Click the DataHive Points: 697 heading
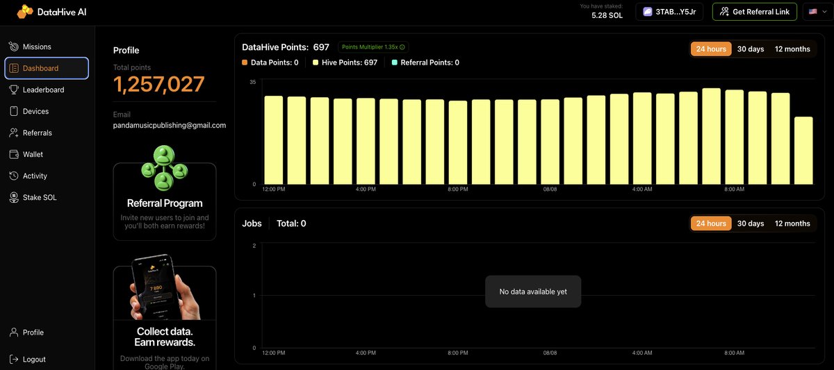Image resolution: width=834 pixels, height=370 pixels. point(286,47)
